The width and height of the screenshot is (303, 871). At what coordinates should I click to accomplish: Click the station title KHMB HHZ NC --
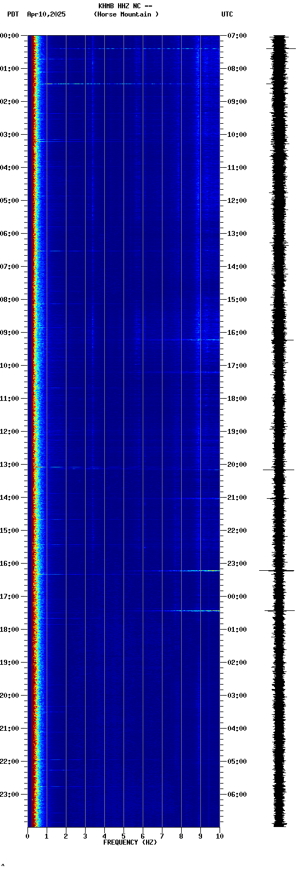pos(125,6)
